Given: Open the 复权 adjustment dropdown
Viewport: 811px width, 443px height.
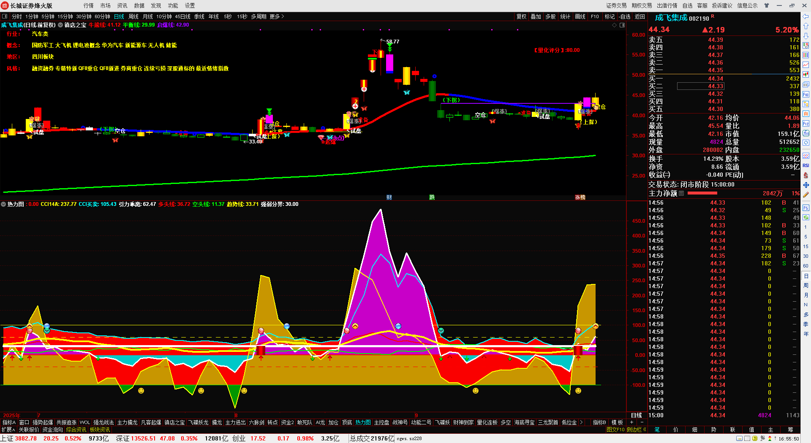Looking at the screenshot, I should [x=522, y=16].
